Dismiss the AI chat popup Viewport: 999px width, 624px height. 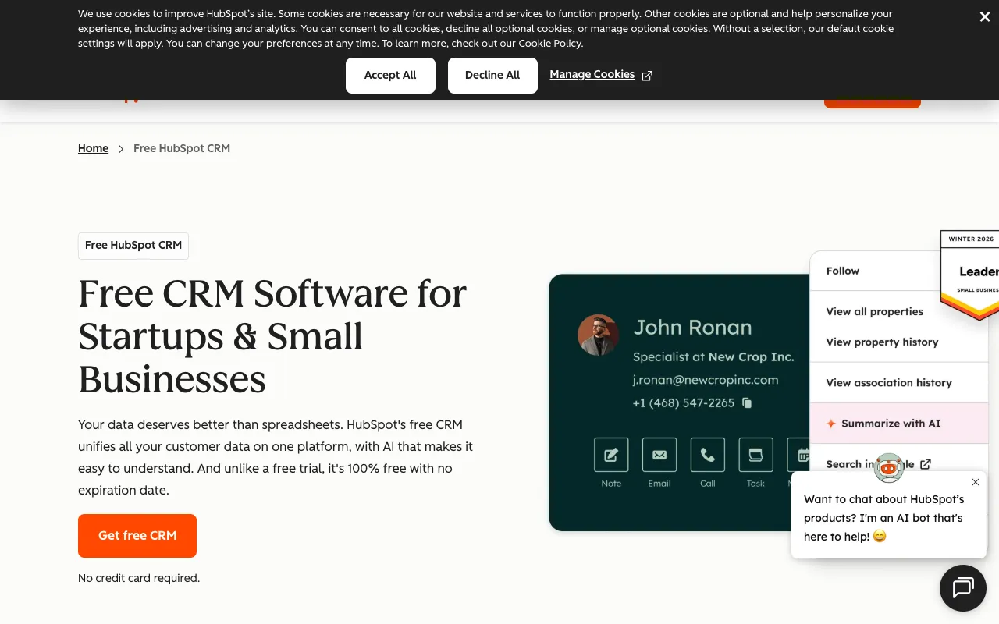click(x=975, y=482)
